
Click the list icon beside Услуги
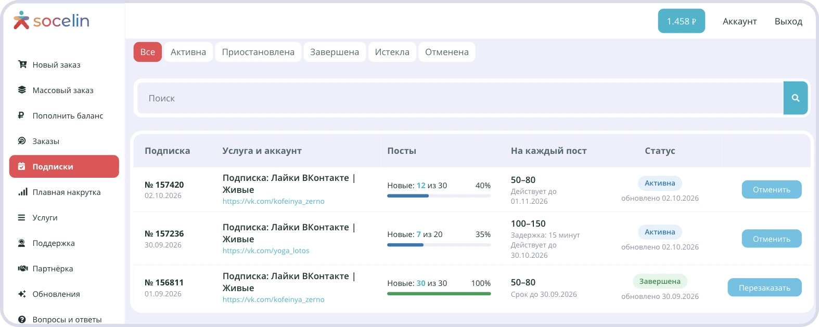coord(21,217)
